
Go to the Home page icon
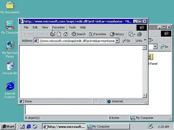tap(66, 34)
